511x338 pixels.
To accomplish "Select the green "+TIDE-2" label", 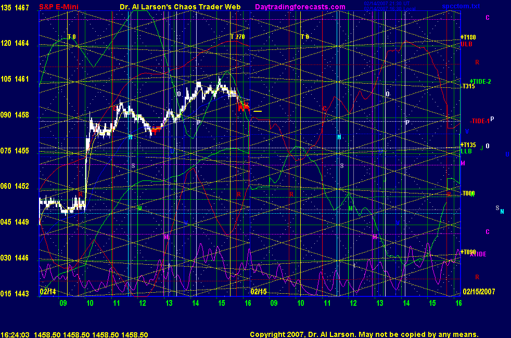I will [x=480, y=82].
